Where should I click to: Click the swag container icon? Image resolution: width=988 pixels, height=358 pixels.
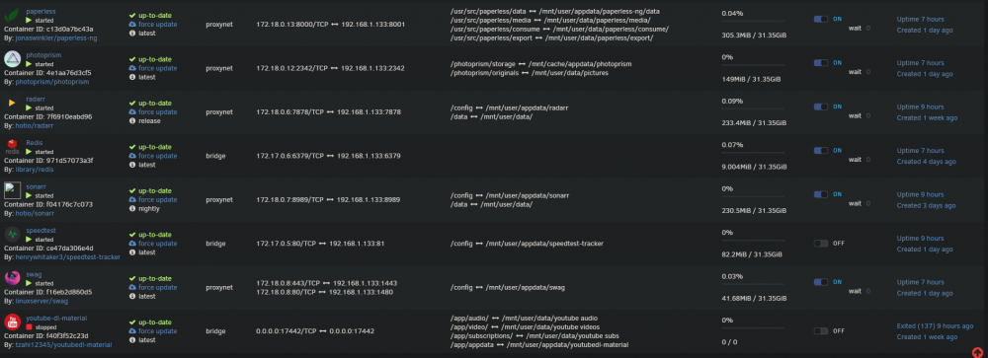point(13,278)
